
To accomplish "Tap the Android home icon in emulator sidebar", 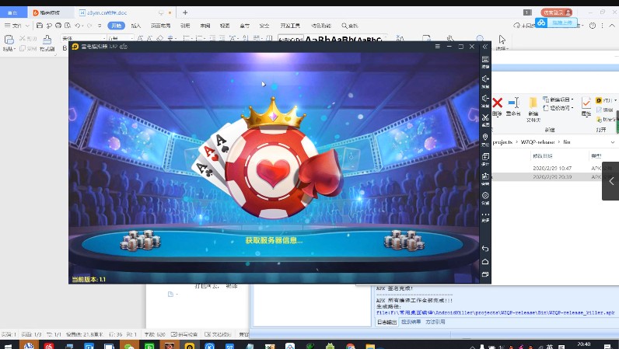I will point(485,262).
